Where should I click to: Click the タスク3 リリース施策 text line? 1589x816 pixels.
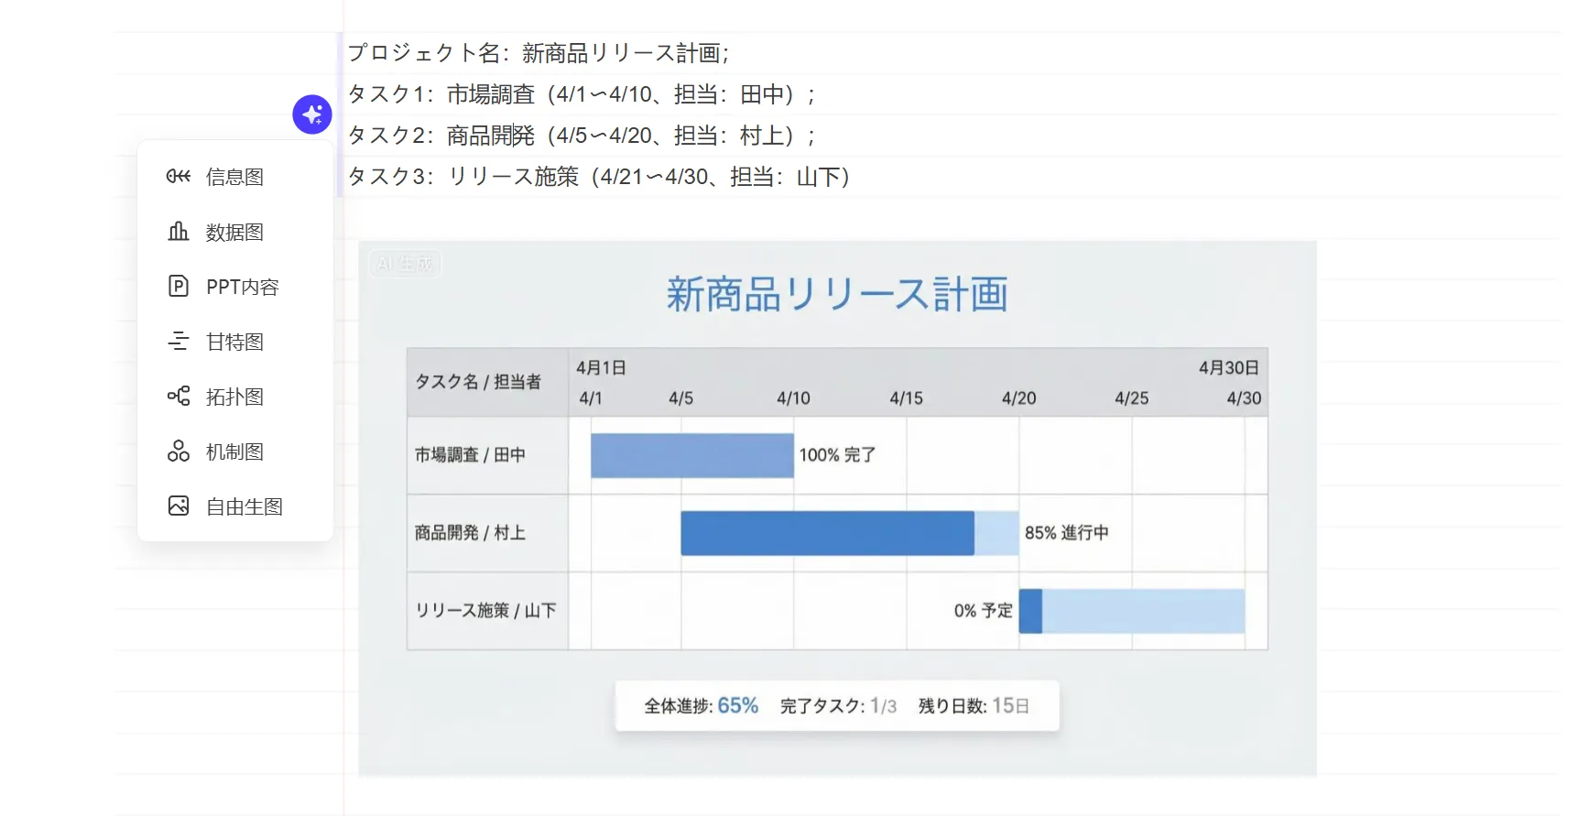(x=599, y=177)
